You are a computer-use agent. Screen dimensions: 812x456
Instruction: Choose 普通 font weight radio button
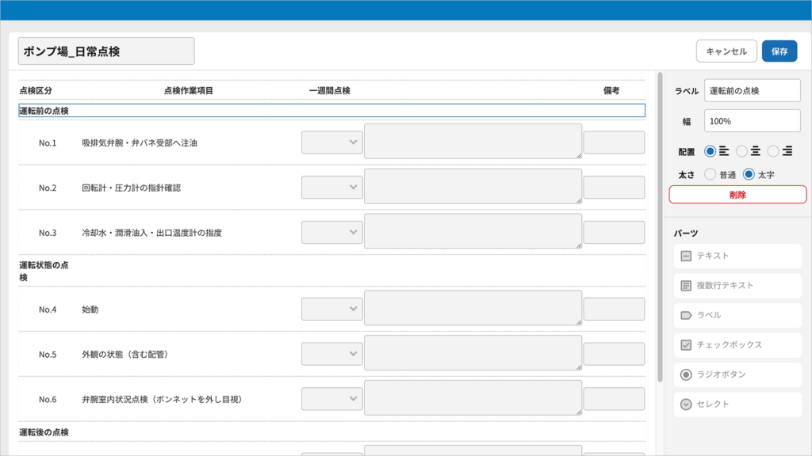tap(710, 175)
